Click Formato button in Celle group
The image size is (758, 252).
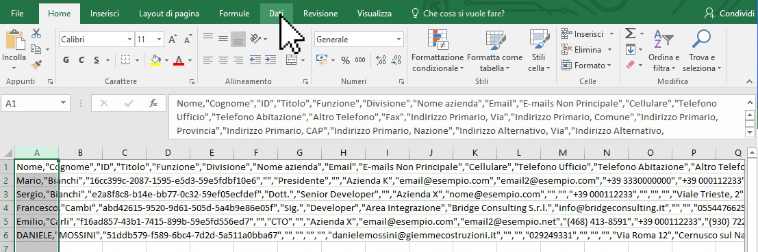pos(587,65)
